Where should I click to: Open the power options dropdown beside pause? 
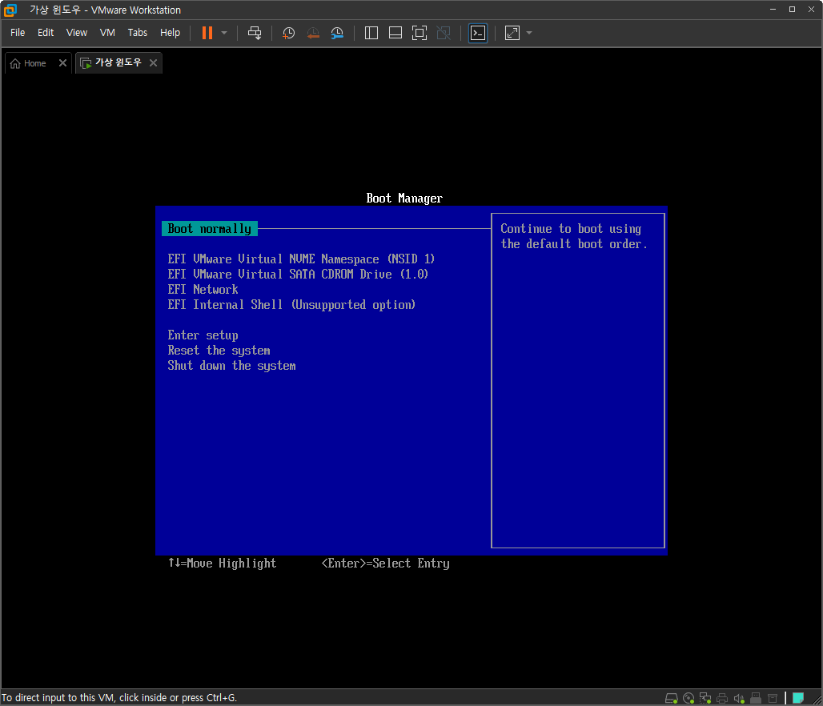224,33
